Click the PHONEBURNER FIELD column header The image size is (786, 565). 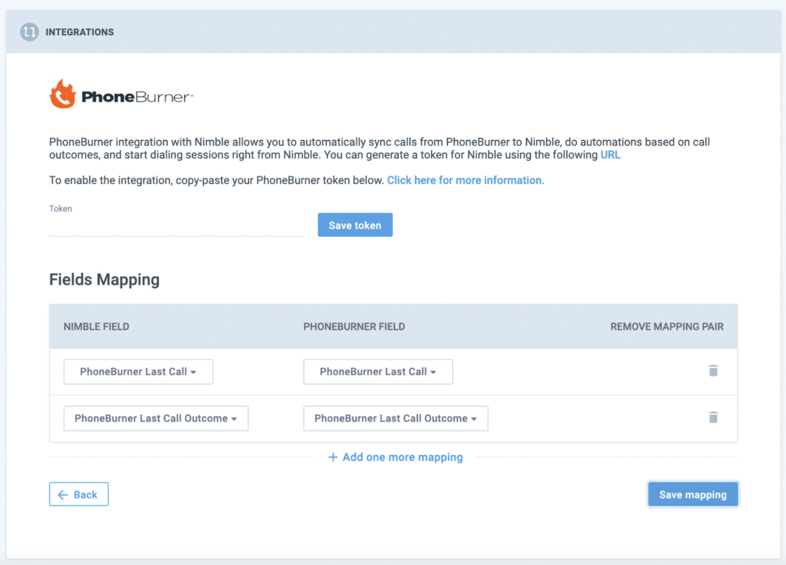354,327
